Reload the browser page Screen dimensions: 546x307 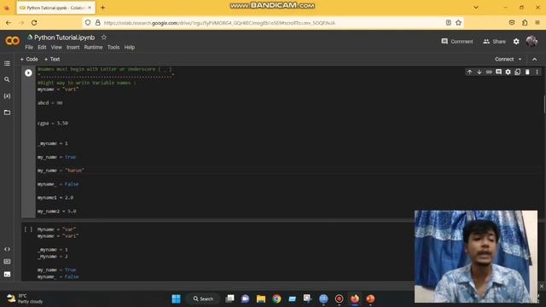coord(34,23)
